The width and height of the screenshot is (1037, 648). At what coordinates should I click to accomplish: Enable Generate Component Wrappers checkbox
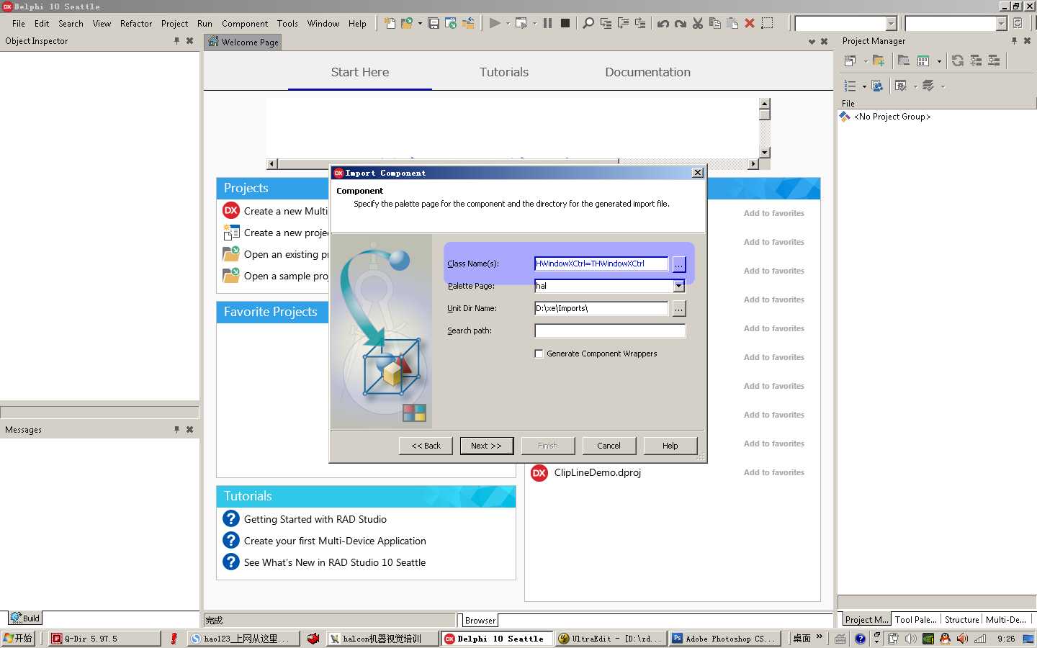click(539, 354)
